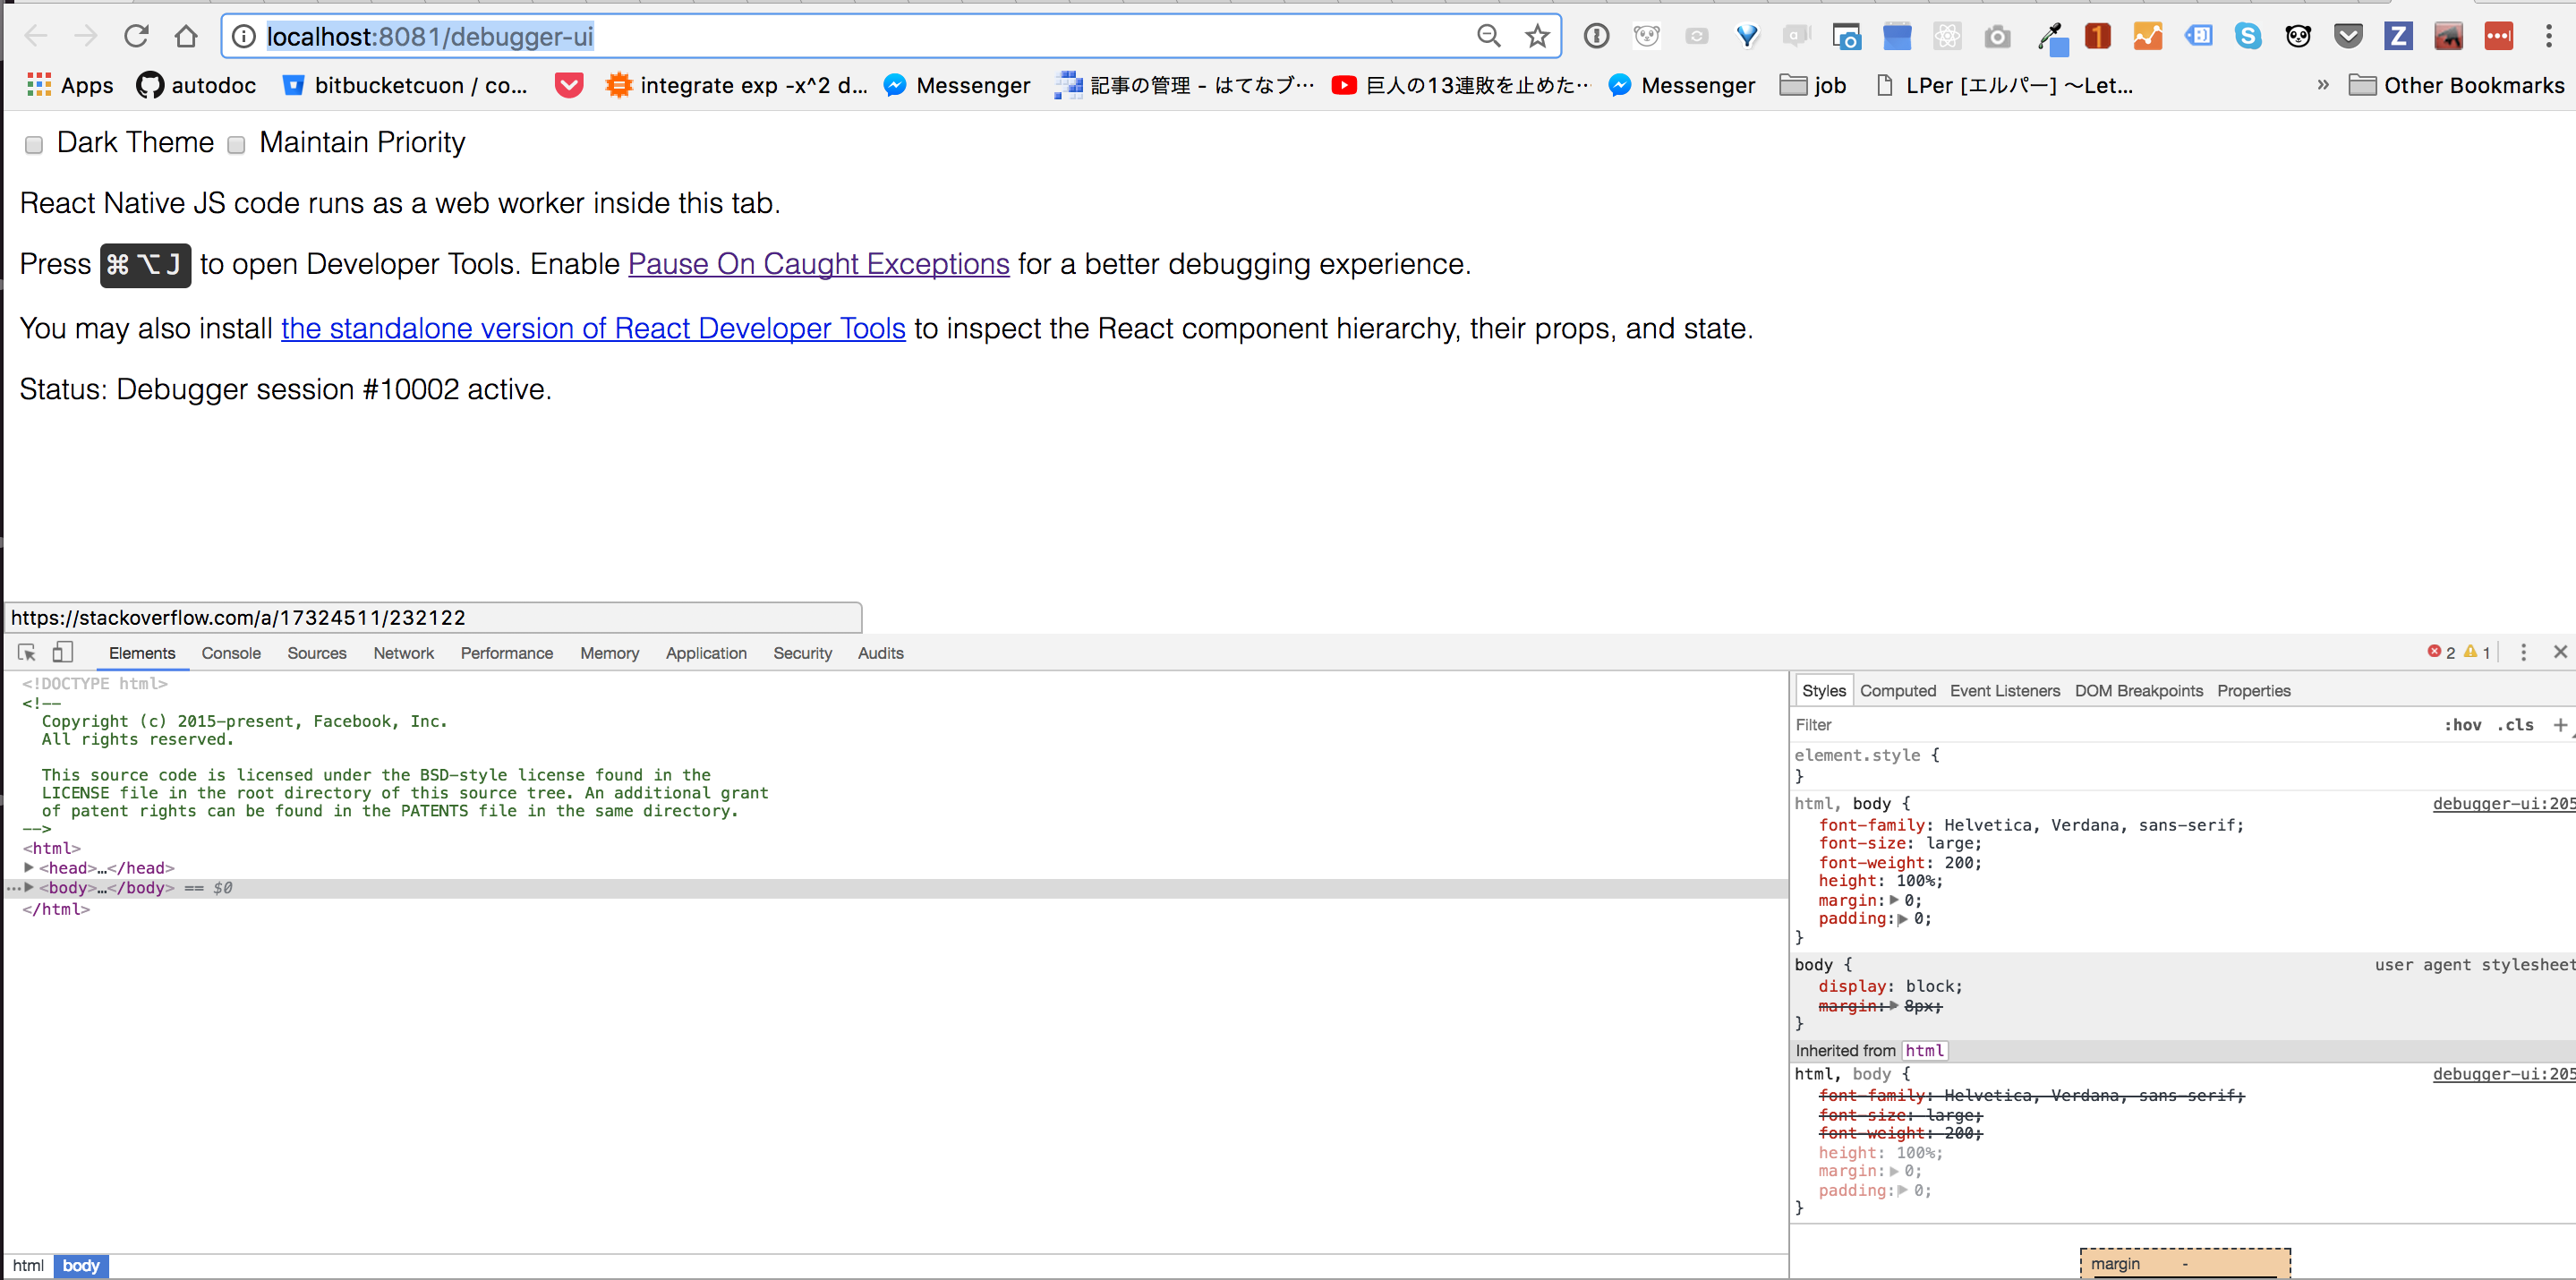Reload the page with refresh icon
2576x1280 pixels.
point(136,36)
